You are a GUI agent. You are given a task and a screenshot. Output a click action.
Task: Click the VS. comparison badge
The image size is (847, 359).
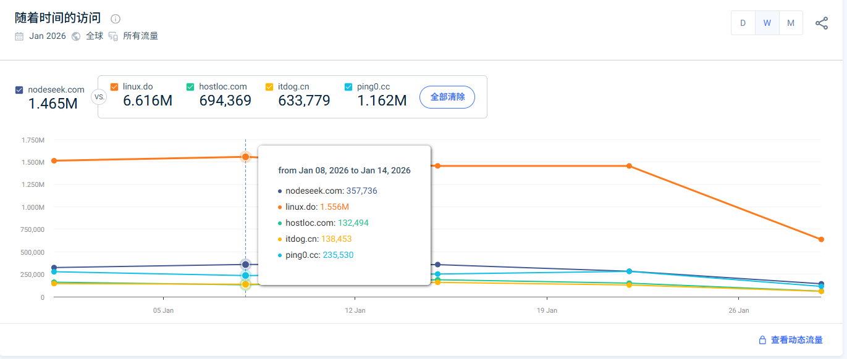[98, 97]
